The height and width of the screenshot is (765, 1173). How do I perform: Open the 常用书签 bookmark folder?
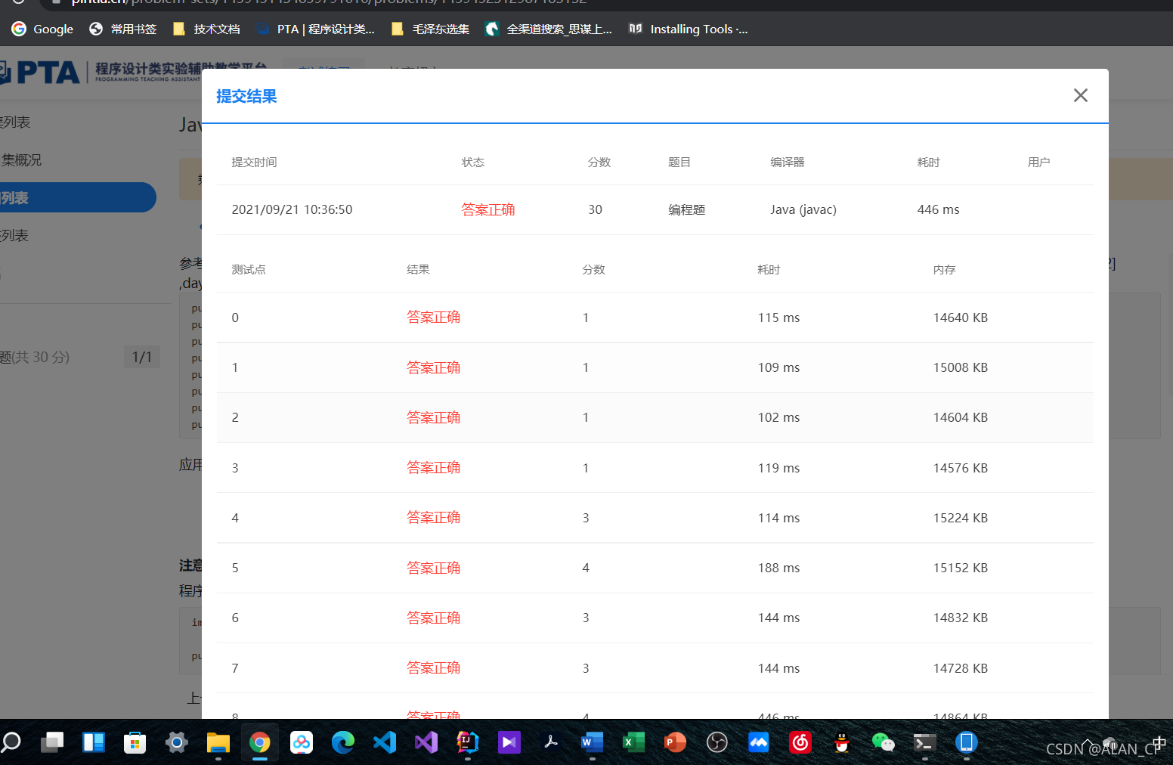pyautogui.click(x=123, y=29)
